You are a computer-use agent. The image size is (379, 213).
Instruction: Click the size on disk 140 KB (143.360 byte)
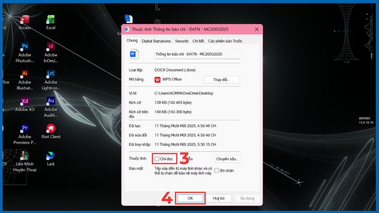pos(173,112)
